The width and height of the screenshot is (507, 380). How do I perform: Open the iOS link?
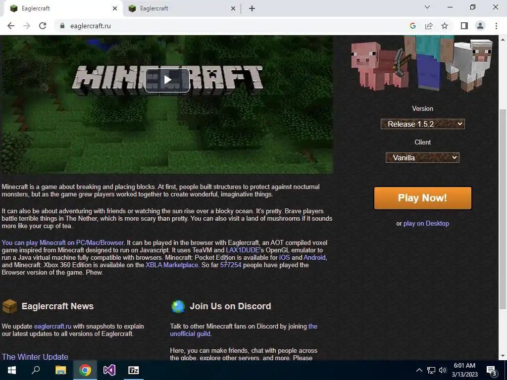tap(285, 257)
